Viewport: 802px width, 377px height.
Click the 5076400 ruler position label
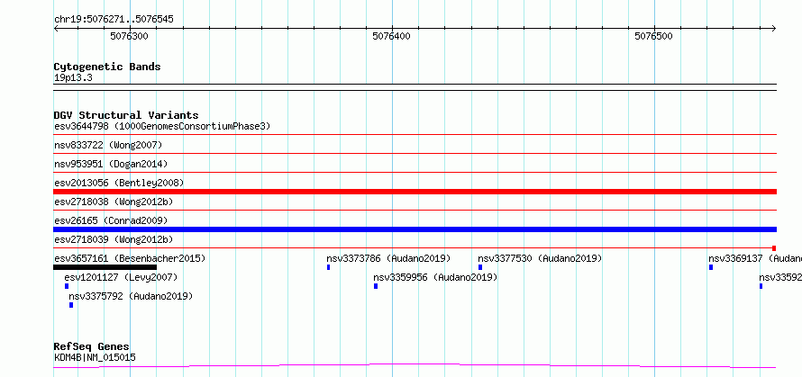[391, 36]
